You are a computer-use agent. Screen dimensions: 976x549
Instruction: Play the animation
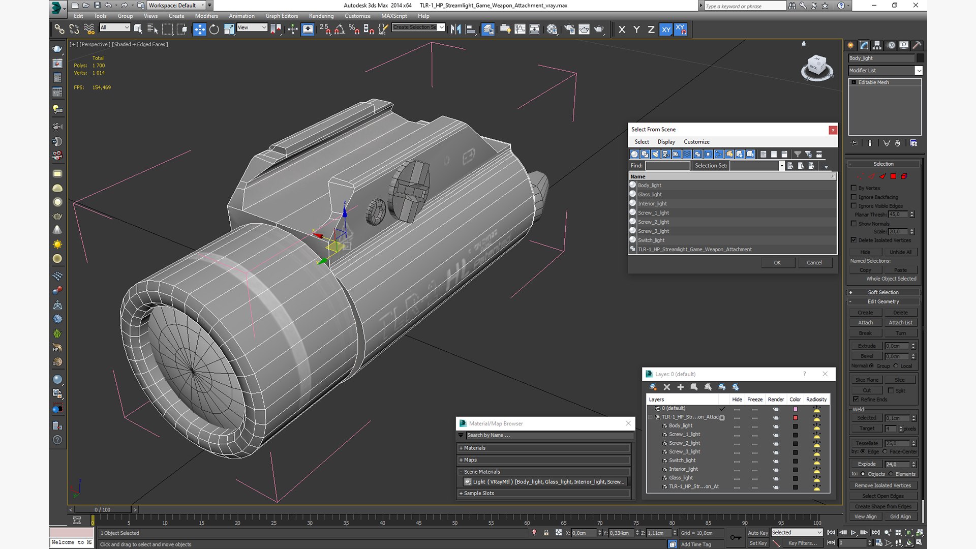(853, 533)
